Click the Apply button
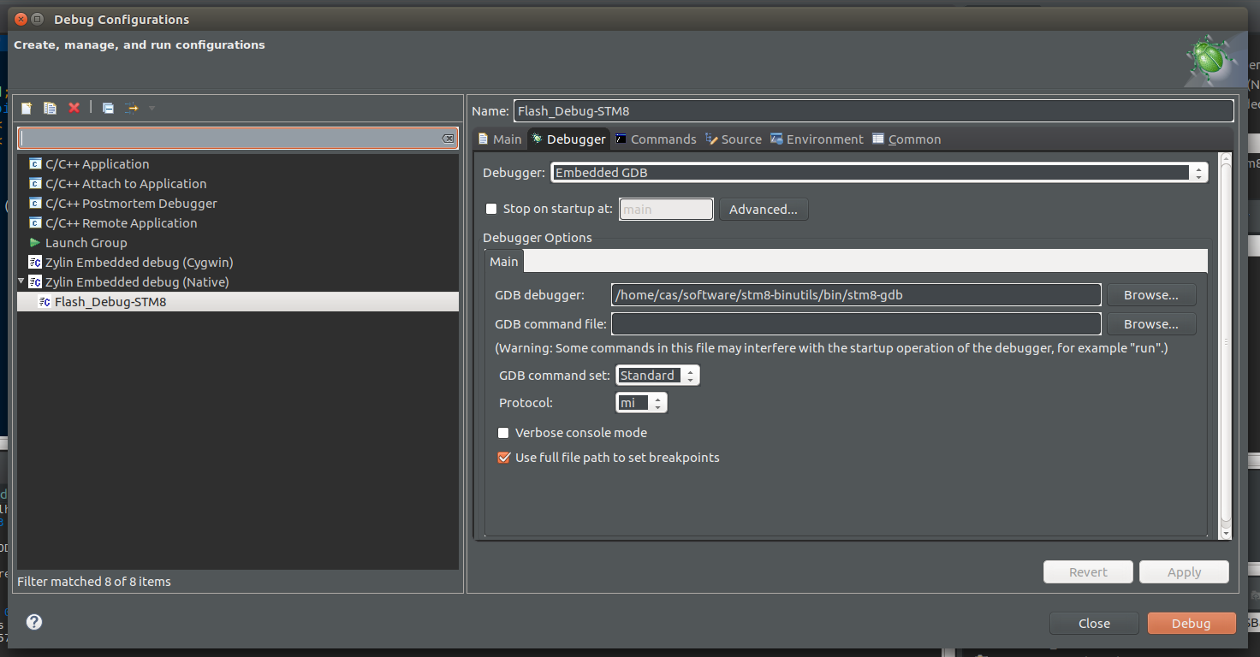Viewport: 1260px width, 657px height. (1185, 572)
